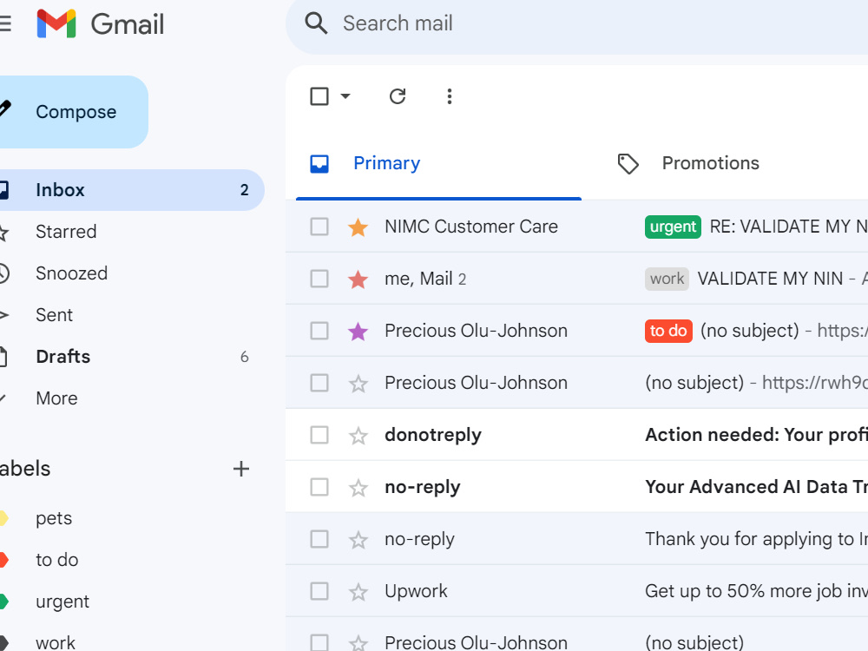Image resolution: width=868 pixels, height=651 pixels.
Task: Tick checkbox for unlabeled Precious Olu-Johnson email
Action: pyautogui.click(x=319, y=383)
